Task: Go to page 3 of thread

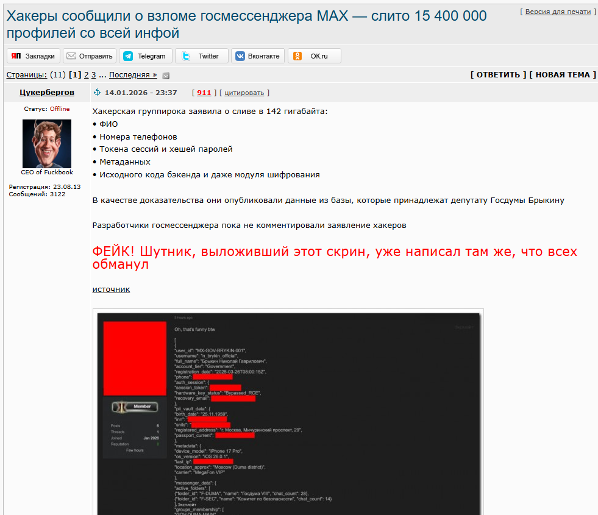Action: [x=94, y=75]
